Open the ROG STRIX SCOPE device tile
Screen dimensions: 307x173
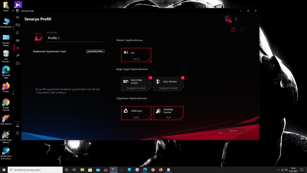[136, 84]
